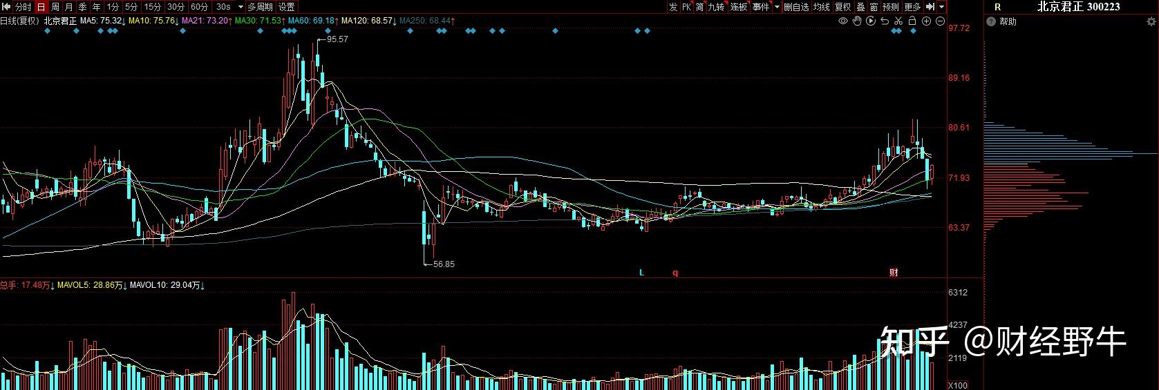1159x390 pixels.
Task: Click the 财 marker on the chart
Action: (894, 273)
